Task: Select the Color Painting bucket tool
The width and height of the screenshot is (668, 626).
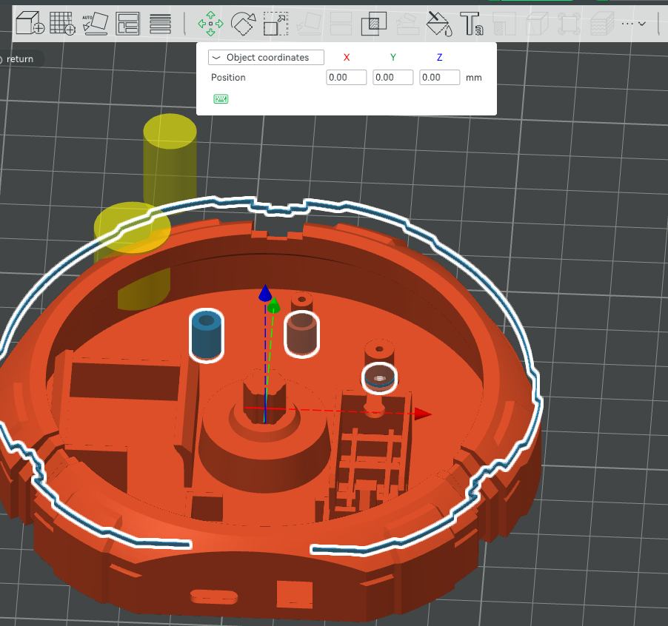Action: click(439, 23)
